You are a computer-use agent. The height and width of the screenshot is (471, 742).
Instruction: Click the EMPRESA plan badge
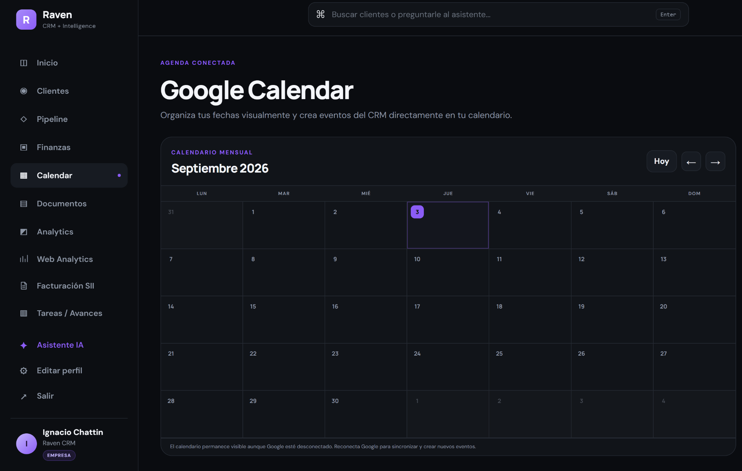pyautogui.click(x=59, y=455)
